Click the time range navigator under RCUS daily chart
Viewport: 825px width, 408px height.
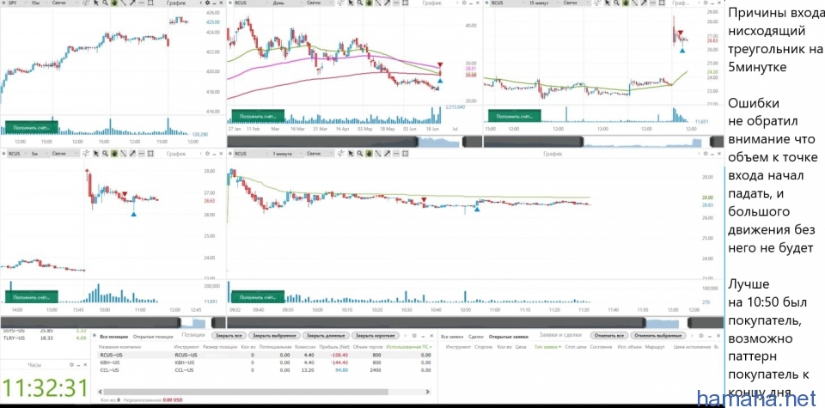355,142
